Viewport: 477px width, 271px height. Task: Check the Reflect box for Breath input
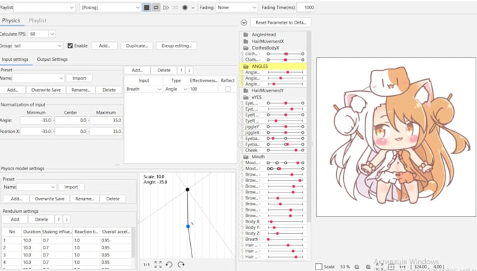pyautogui.click(x=228, y=89)
